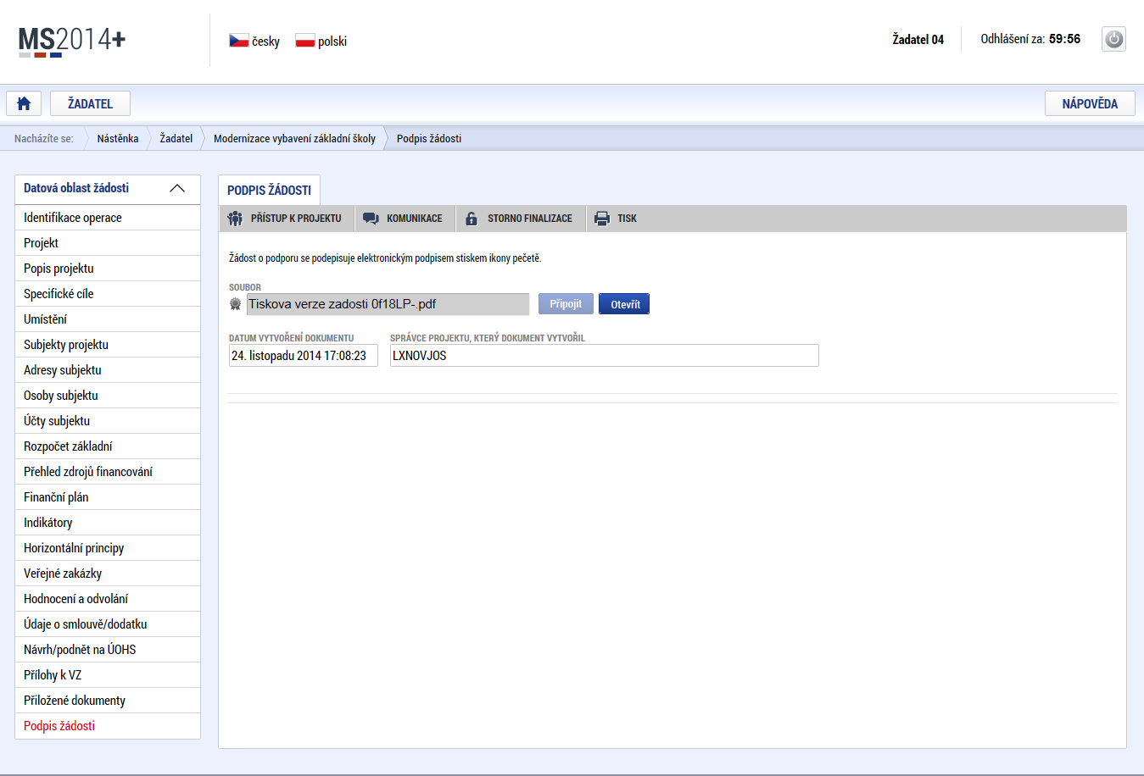This screenshot has height=776, width=1144.
Task: Open Specifické cíle in sidebar
Action: (108, 294)
